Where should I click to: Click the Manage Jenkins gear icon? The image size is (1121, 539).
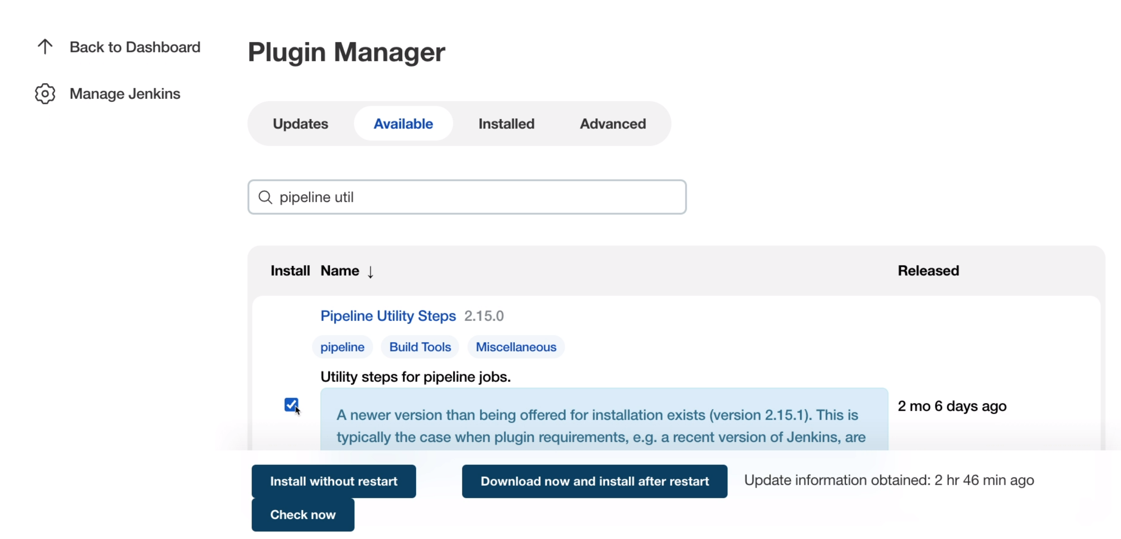[x=45, y=94]
